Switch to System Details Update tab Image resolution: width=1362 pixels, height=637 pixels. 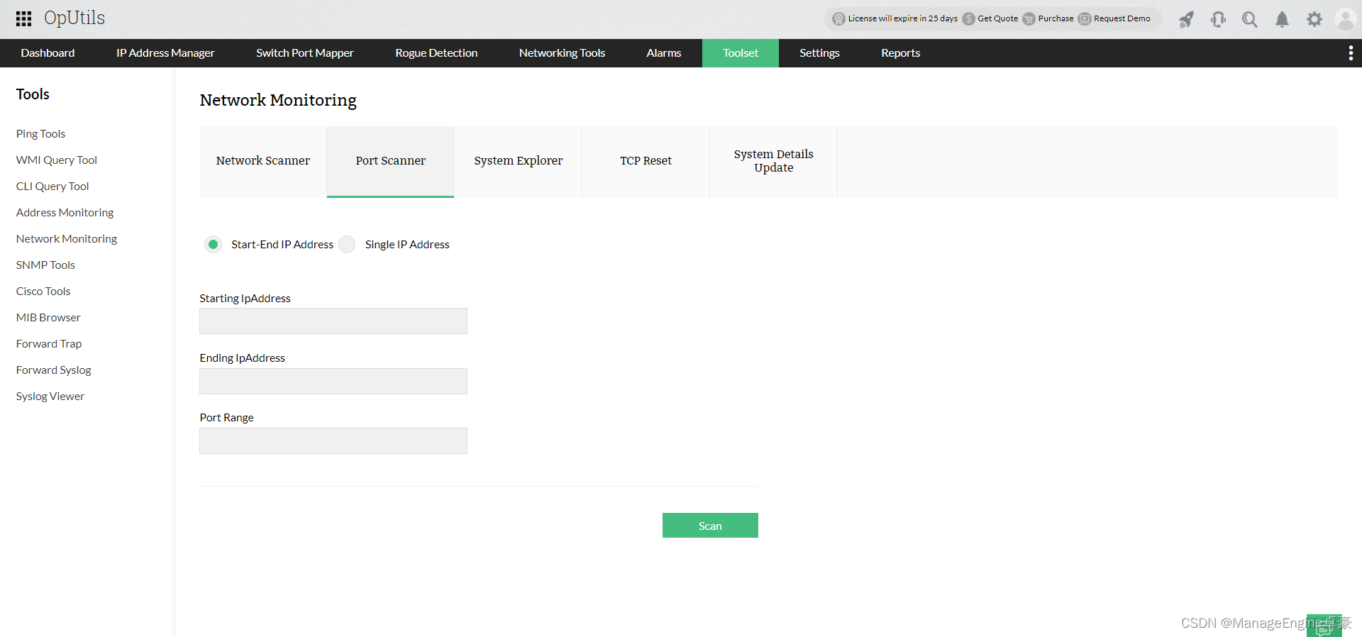pyautogui.click(x=774, y=161)
